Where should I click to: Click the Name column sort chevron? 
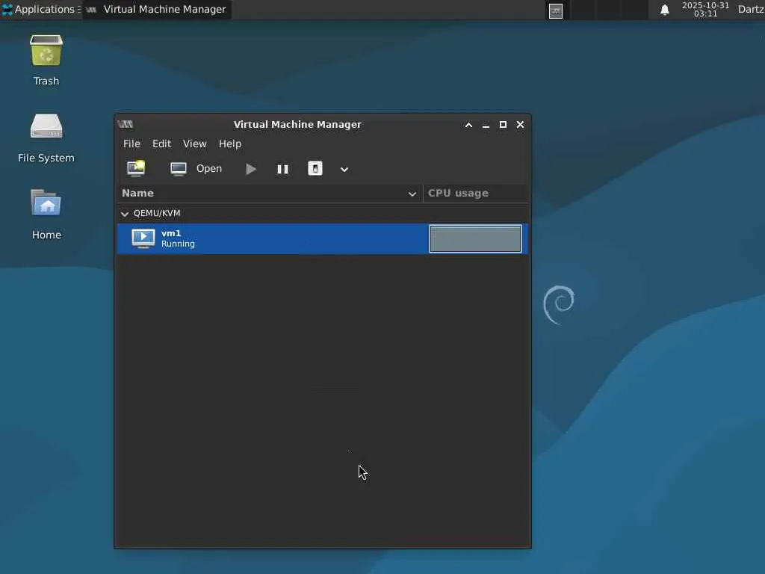412,194
